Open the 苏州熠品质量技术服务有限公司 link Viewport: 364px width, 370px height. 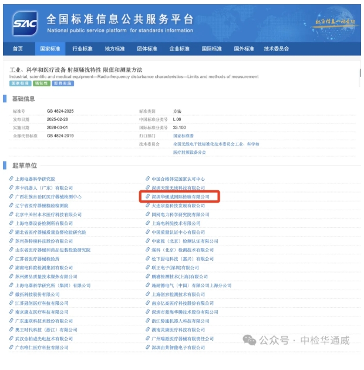46,277
